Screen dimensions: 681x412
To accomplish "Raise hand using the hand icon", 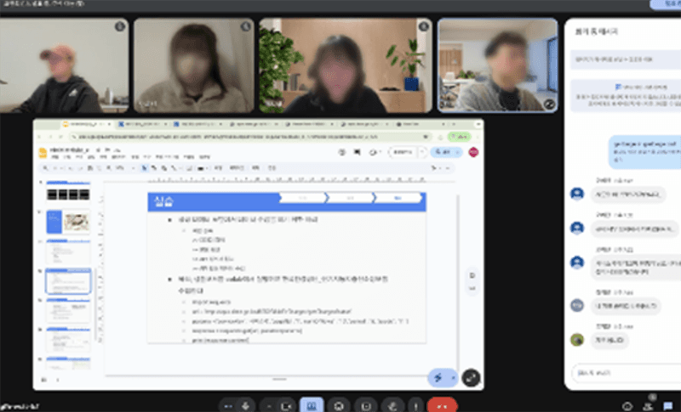I will 392,406.
